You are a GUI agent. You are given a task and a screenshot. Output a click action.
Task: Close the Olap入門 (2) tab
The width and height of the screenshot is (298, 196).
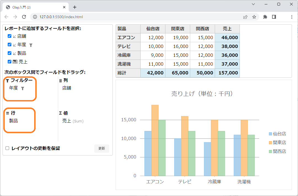point(64,7)
